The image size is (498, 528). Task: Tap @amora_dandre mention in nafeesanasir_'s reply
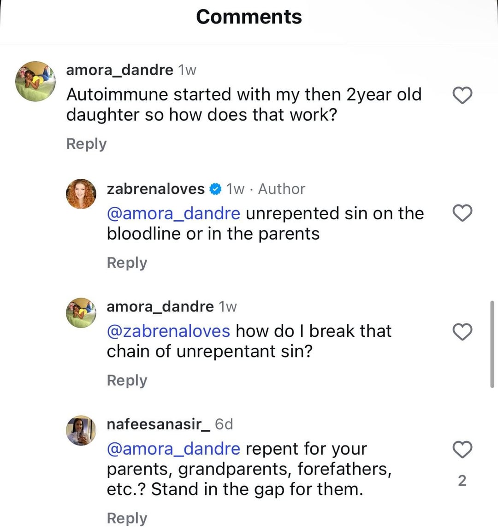click(x=173, y=449)
